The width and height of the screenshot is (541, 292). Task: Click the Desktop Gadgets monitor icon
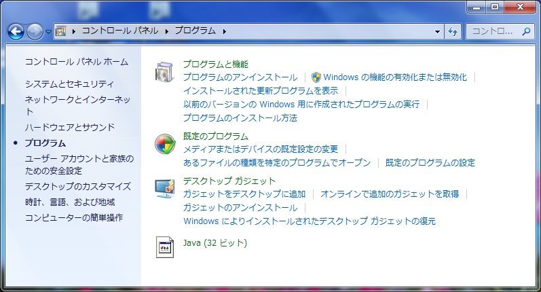coord(165,189)
